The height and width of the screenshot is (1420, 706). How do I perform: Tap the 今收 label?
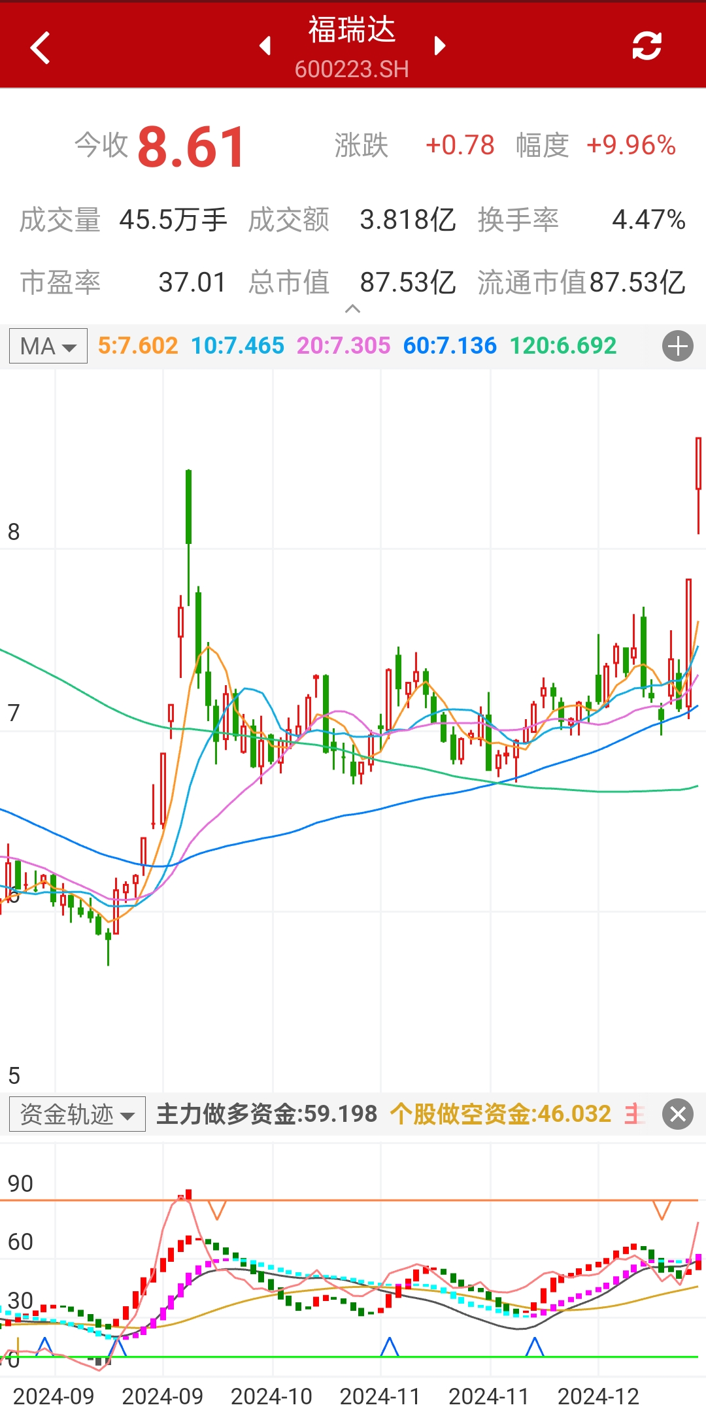point(101,145)
